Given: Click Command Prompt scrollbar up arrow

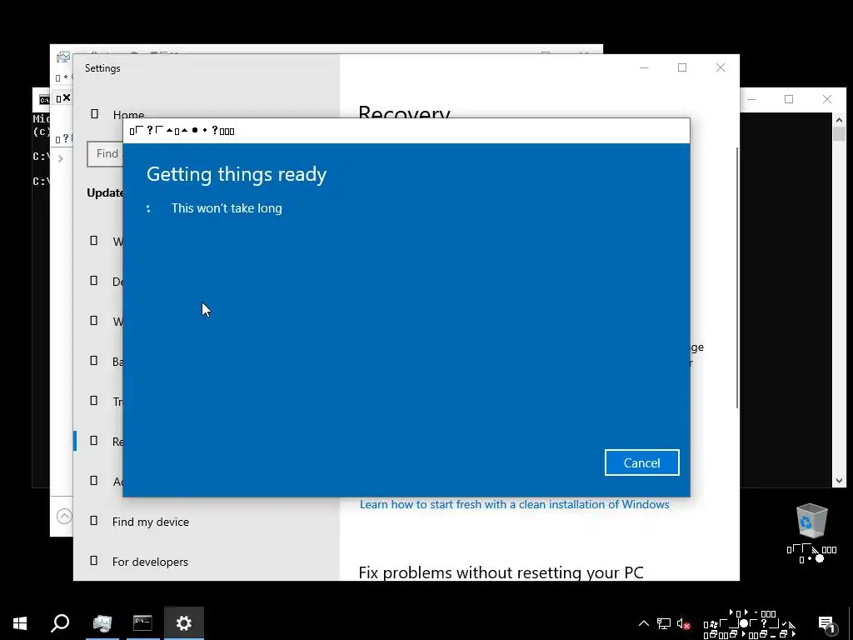Looking at the screenshot, I should tap(839, 120).
